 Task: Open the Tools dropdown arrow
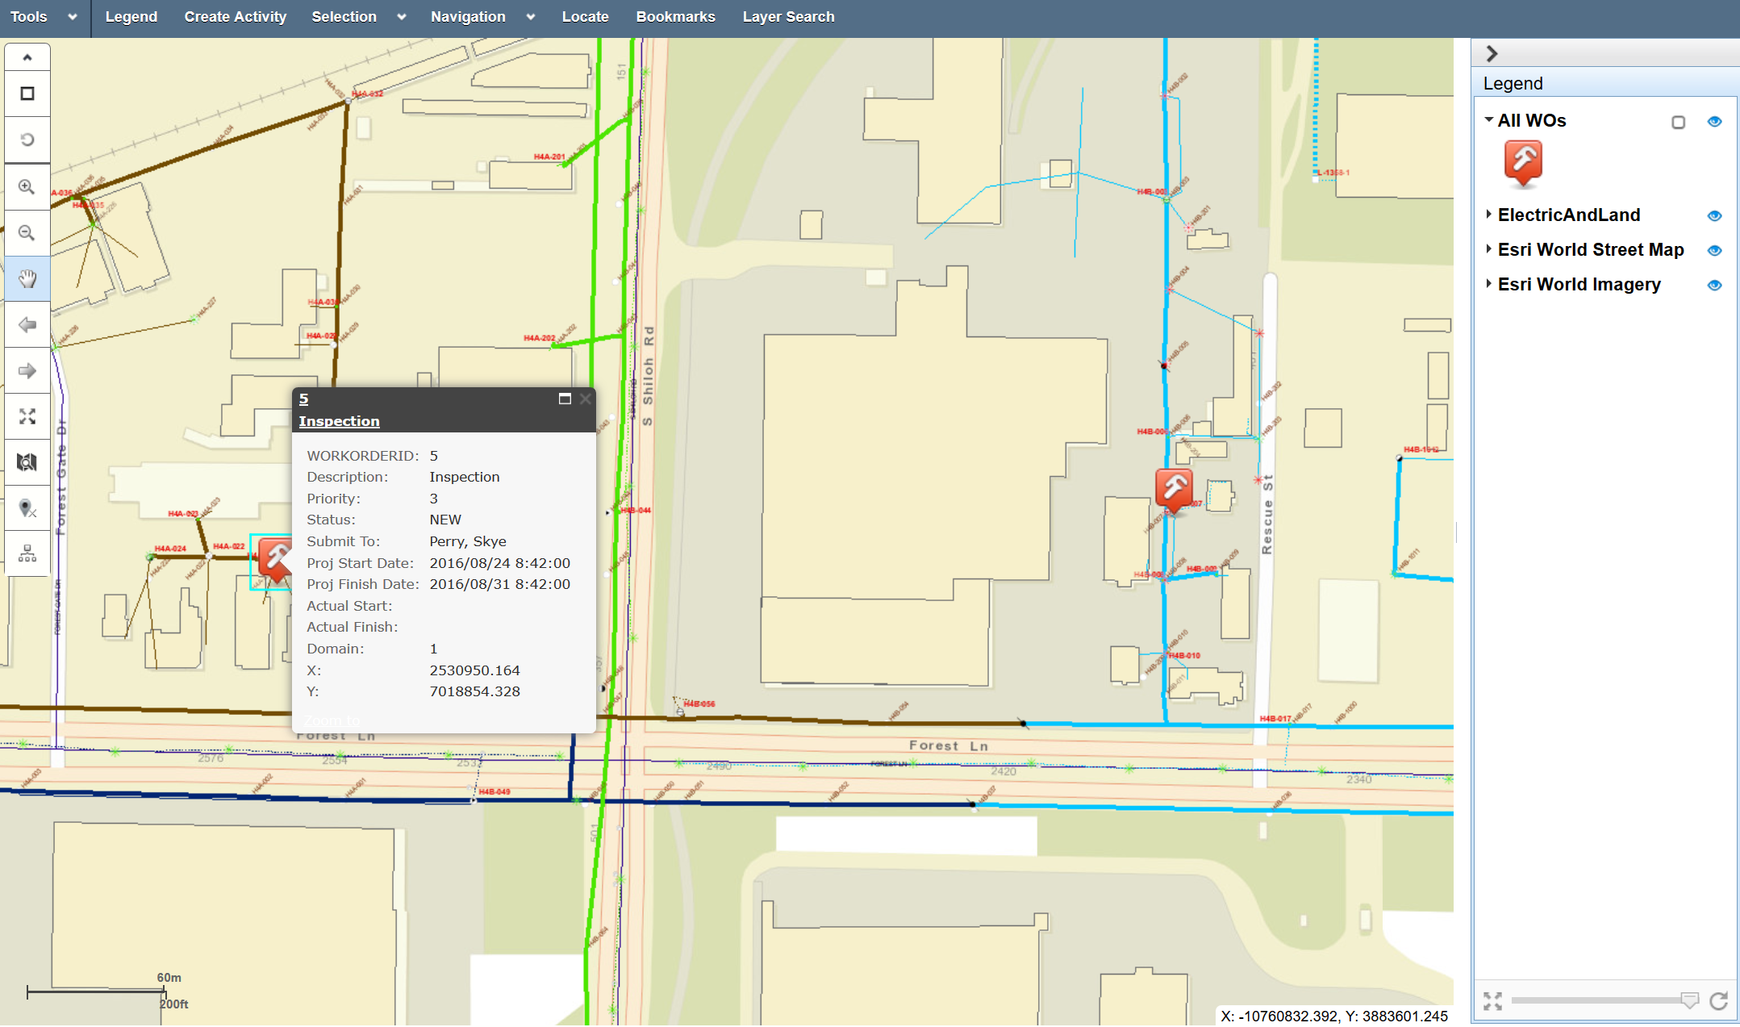(x=73, y=17)
